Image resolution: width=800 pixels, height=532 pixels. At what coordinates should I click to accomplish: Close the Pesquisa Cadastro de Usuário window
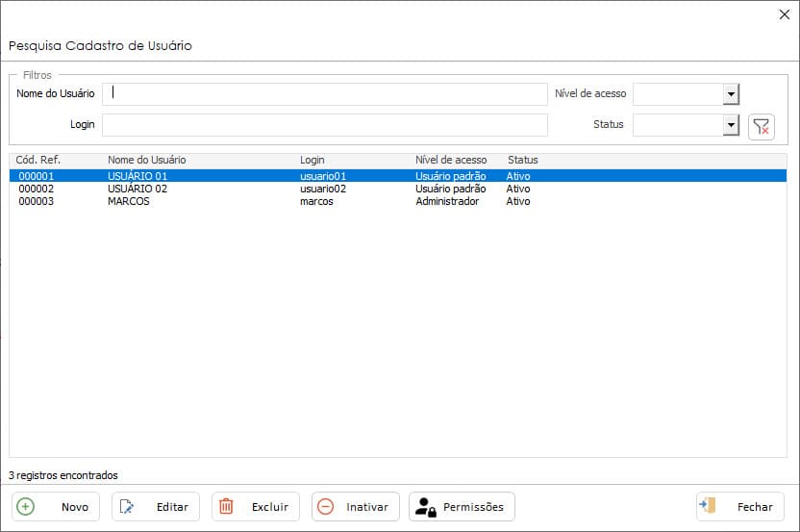coord(785,14)
